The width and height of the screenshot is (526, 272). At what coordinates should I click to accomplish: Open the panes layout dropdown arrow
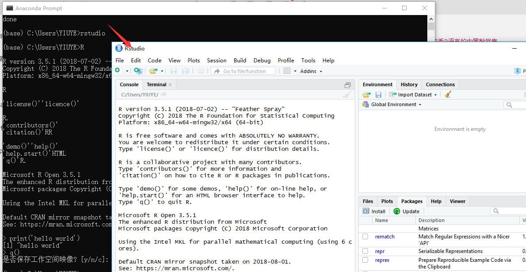(295, 71)
